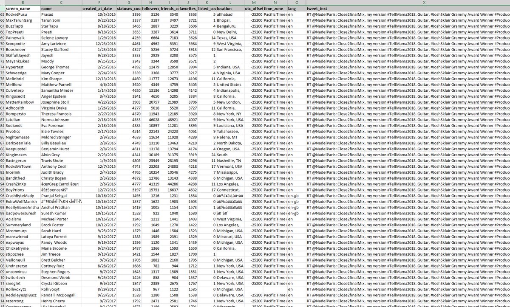Click the name cell Mildred Stringer
The width and height of the screenshot is (510, 307).
[61, 138]
